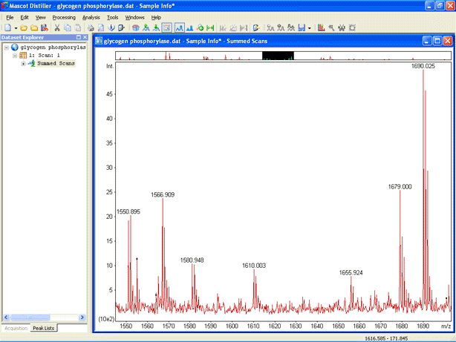Screen dimensions: 456x342
Task: Click the black region in spectrum overview bar
Action: point(279,56)
